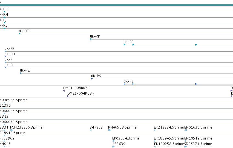The height and width of the screenshot is (148, 233).
Task: Click the EN01636.5prime arrow glyph
Action: (x=185, y=130)
